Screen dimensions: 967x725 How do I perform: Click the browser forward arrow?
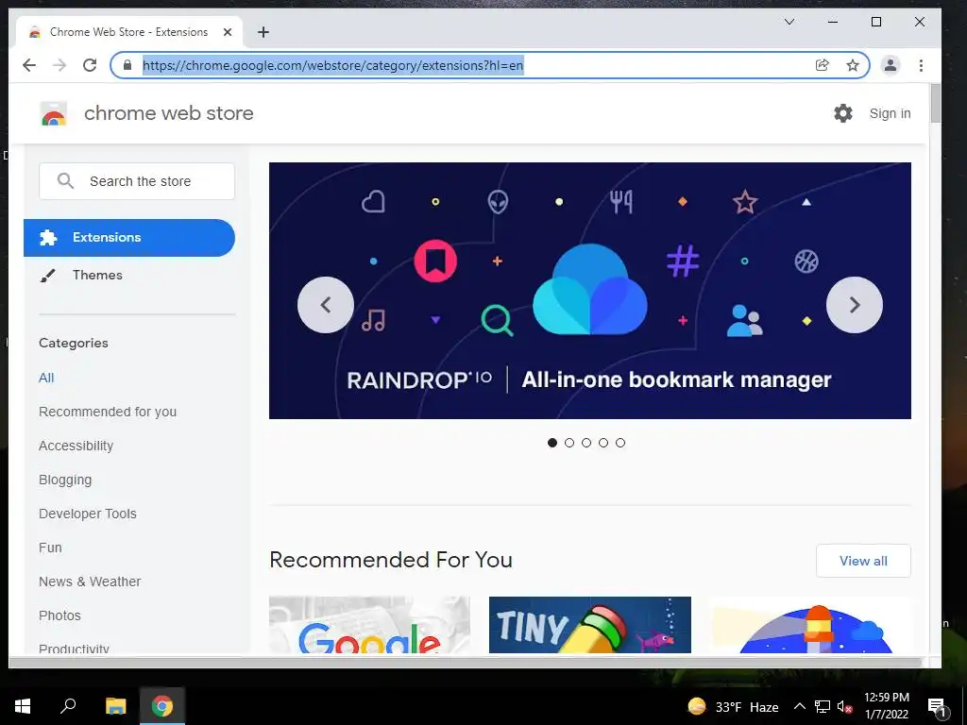pos(59,65)
